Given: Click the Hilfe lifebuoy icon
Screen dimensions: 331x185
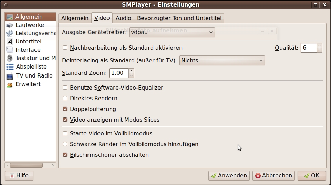Looking at the screenshot, I should coord(12,176).
